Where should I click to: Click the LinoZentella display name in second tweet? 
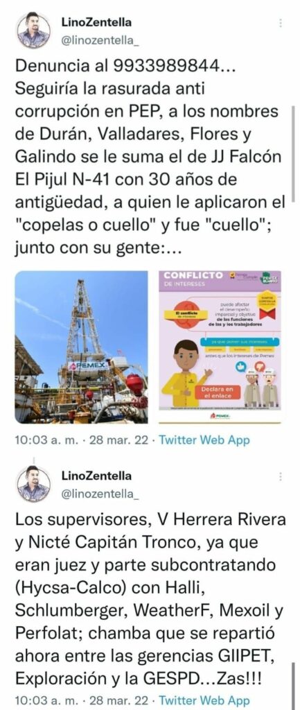click(96, 476)
